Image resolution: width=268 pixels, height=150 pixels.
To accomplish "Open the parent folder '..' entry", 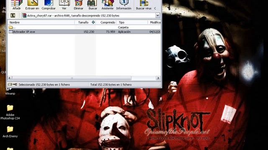I will click(x=12, y=27).
